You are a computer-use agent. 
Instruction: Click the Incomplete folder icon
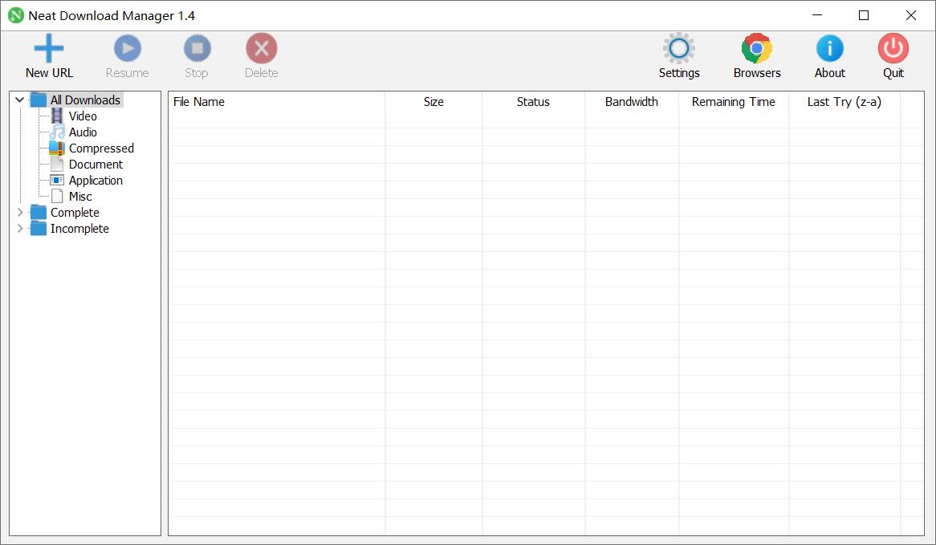pos(39,229)
